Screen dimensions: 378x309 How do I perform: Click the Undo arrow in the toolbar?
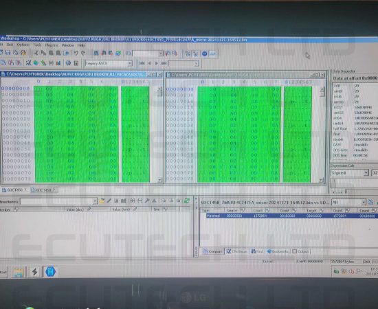coord(76,53)
